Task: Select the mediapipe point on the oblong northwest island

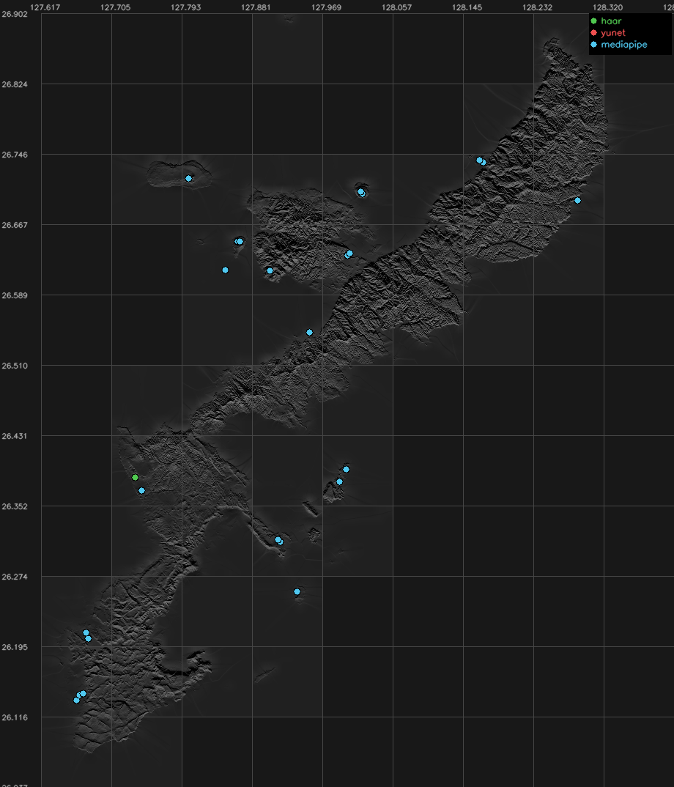Action: 189,179
